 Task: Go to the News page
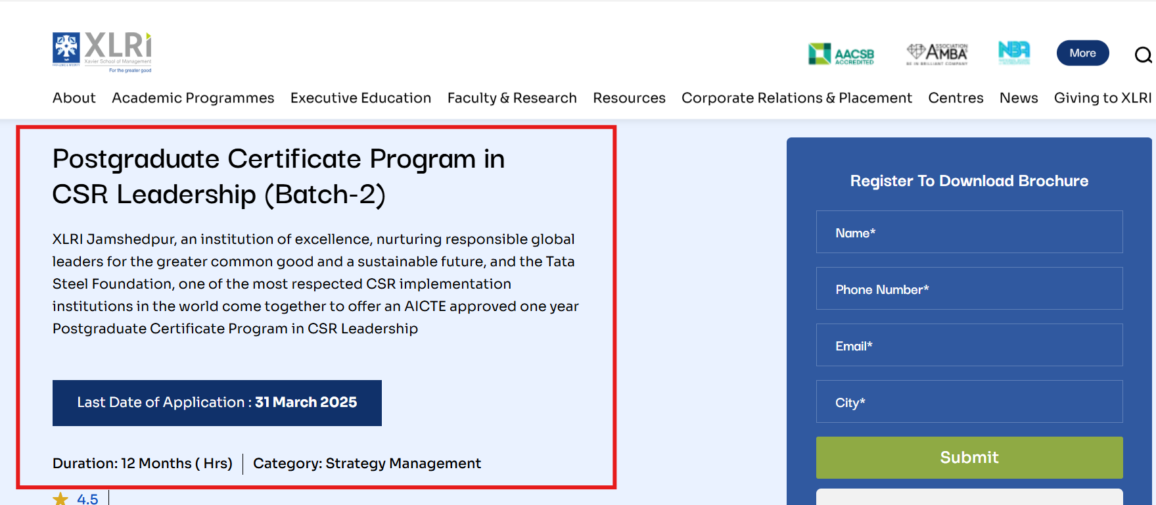coord(1019,98)
